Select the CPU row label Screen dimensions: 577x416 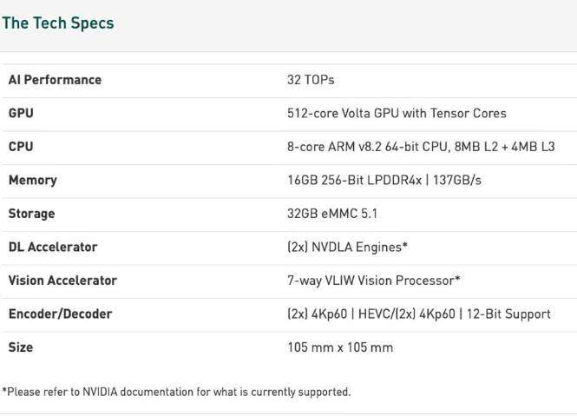pos(21,147)
